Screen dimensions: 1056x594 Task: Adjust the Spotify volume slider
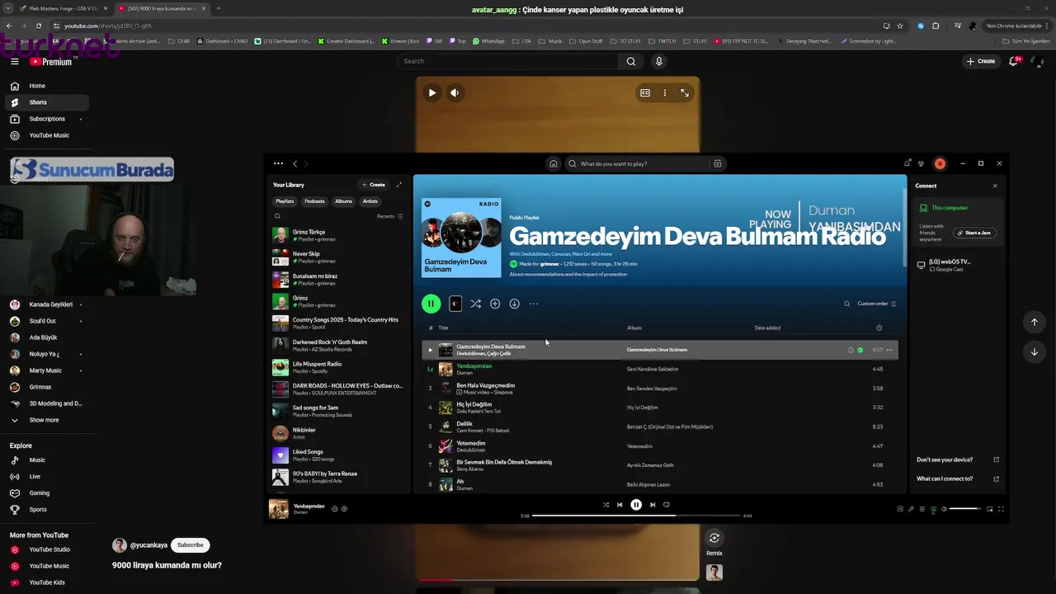966,509
